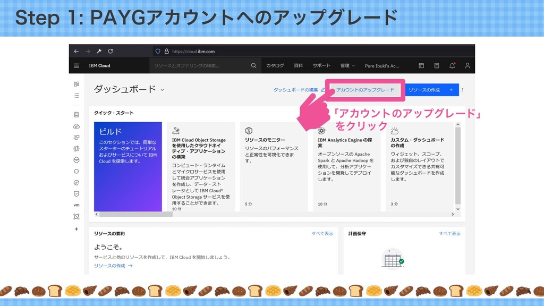
Task: Click the quick start horizontal scrollbar thumb
Action: point(136,215)
